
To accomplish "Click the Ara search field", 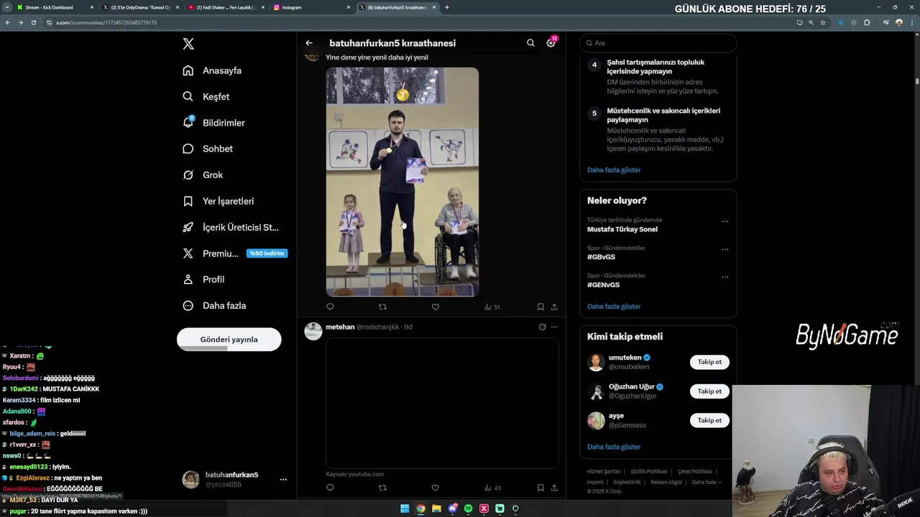I will (658, 43).
